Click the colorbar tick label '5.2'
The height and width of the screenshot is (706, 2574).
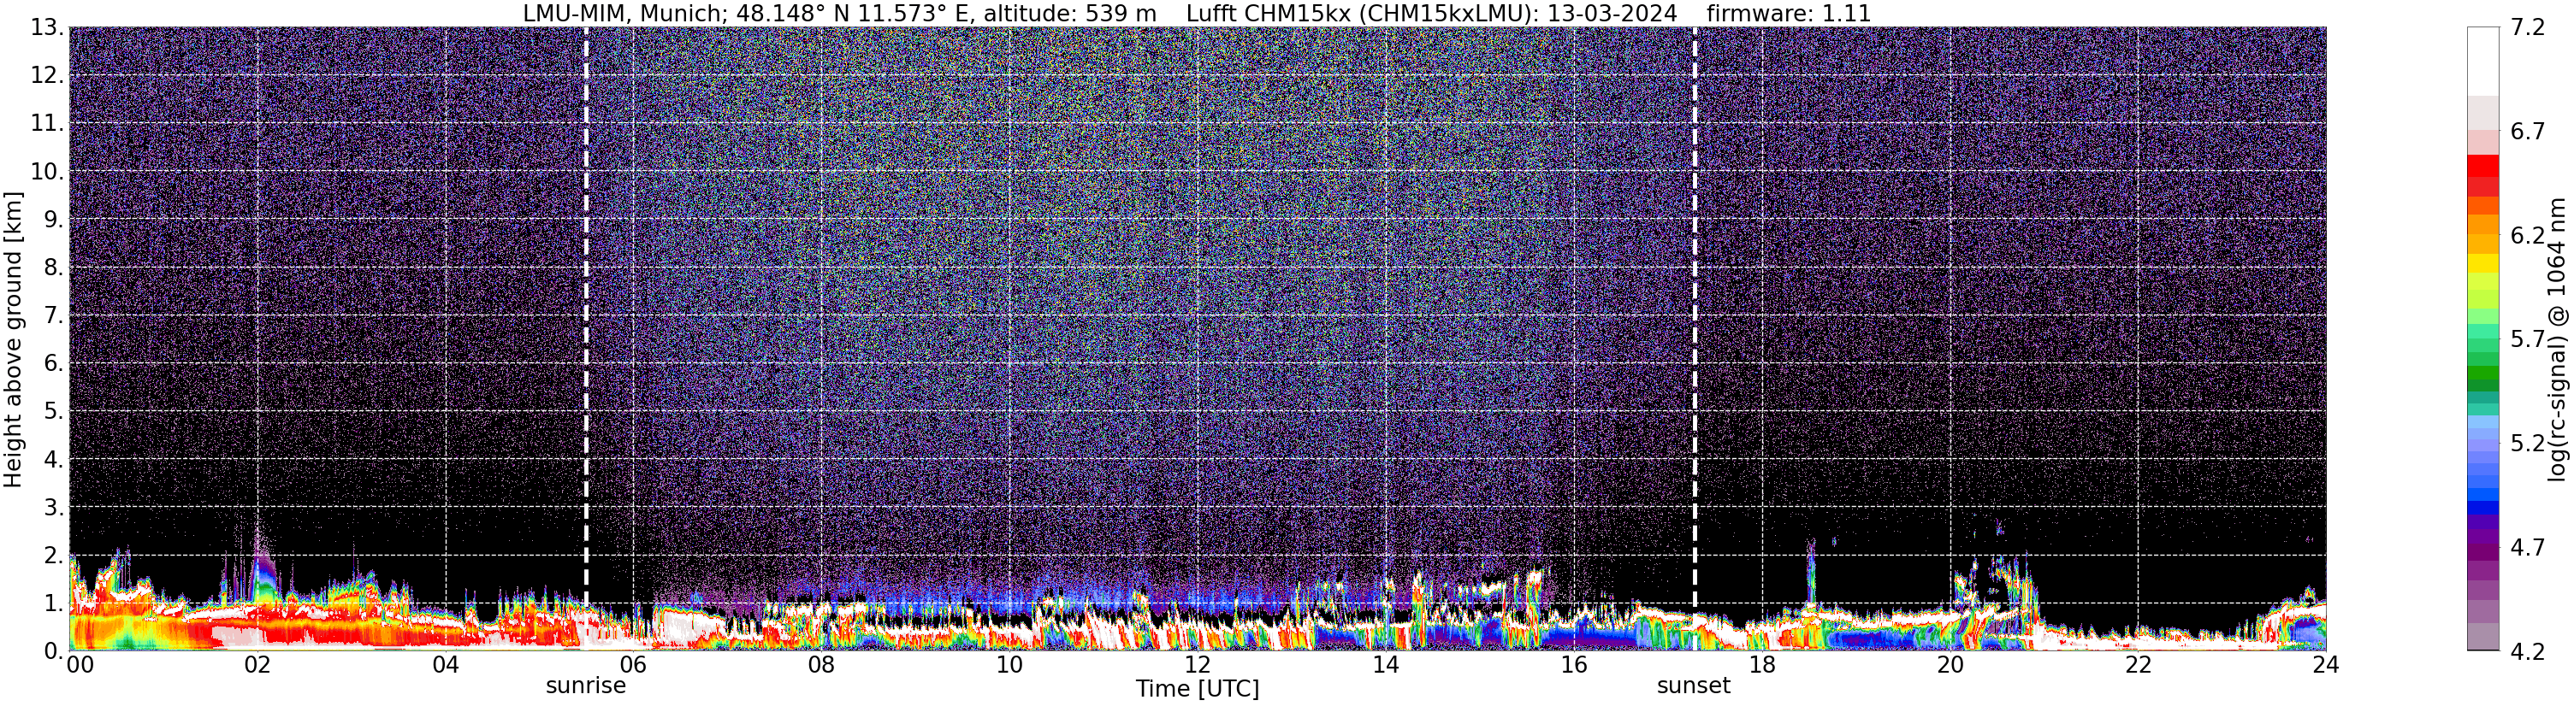(x=2527, y=444)
